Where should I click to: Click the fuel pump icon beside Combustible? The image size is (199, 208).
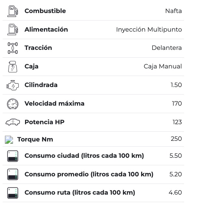point(13,11)
